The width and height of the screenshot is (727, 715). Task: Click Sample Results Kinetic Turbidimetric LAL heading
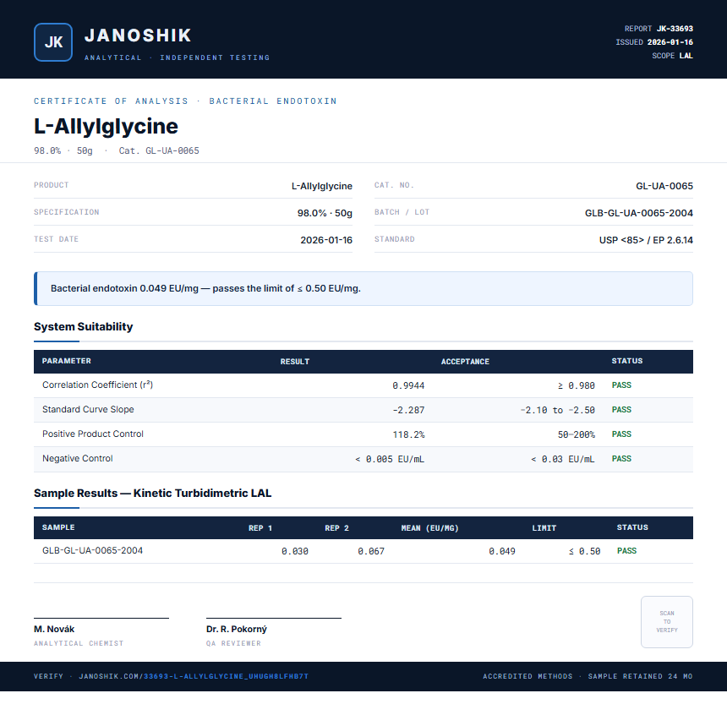(x=152, y=493)
